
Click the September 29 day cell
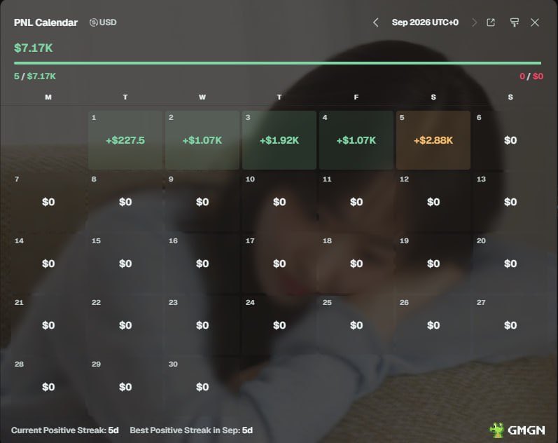coord(125,387)
